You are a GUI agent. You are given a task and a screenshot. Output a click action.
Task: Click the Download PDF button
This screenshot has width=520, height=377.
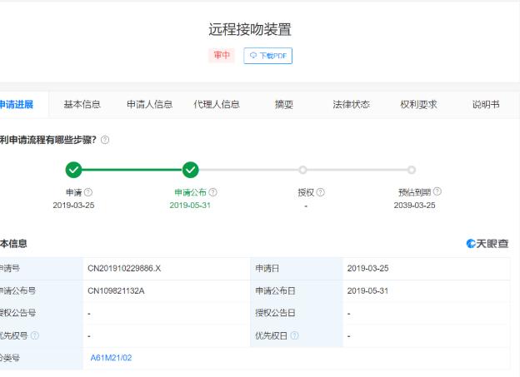point(267,56)
